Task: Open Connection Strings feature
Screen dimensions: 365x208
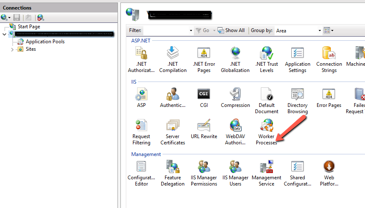Action: tap(329, 59)
